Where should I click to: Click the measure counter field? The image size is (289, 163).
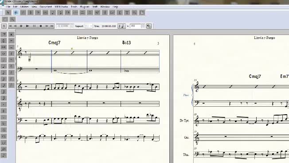click(63, 26)
